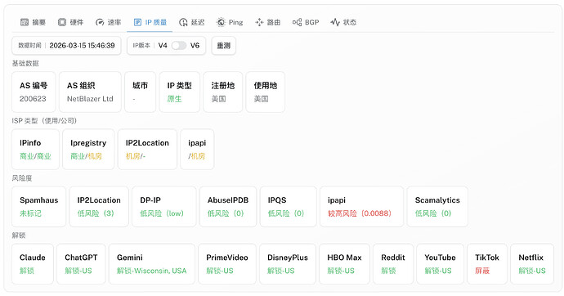Go to the 路由 tab
This screenshot has width=564, height=296.
click(268, 22)
